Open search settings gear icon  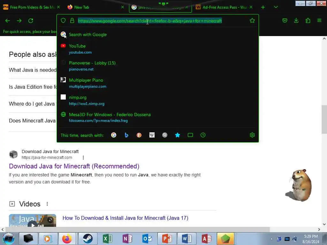(x=252, y=135)
